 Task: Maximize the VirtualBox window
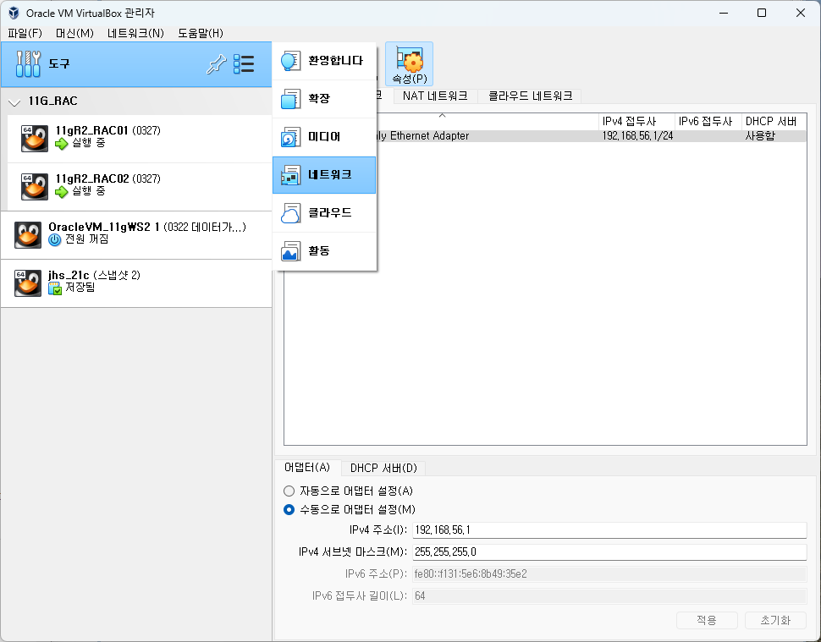point(762,13)
